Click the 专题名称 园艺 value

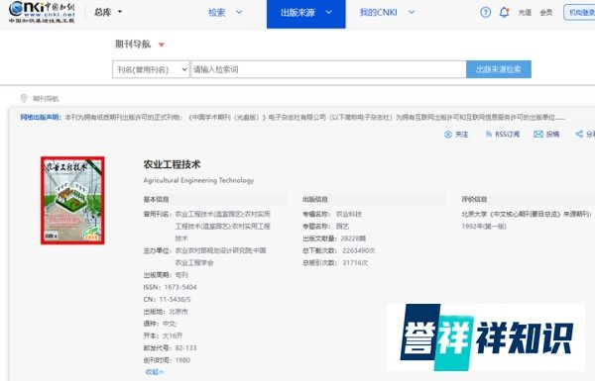342,226
